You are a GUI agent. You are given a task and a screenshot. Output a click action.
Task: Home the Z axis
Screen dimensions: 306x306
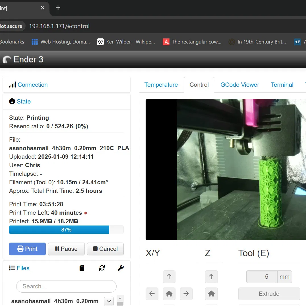(x=211, y=294)
